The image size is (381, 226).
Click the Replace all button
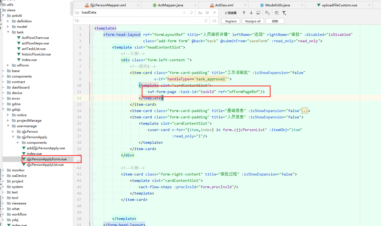(x=253, y=21)
